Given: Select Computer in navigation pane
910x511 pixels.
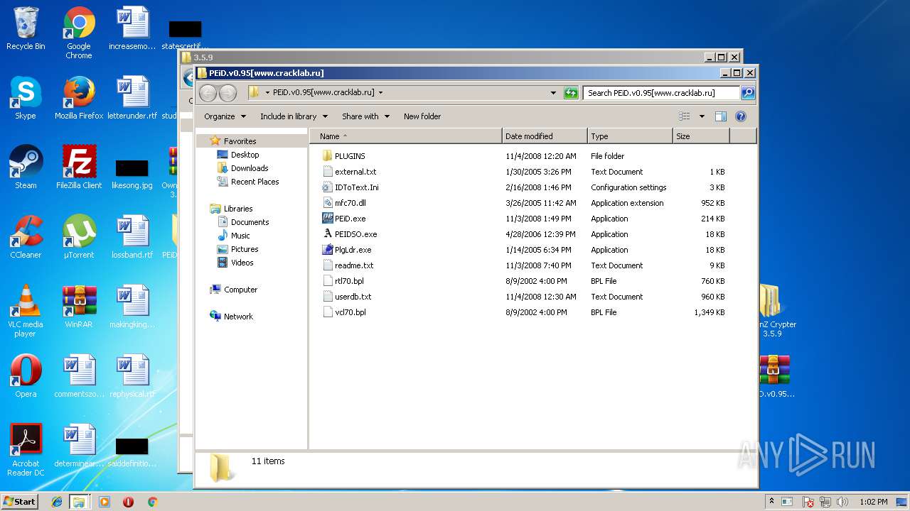Looking at the screenshot, I should coord(240,290).
